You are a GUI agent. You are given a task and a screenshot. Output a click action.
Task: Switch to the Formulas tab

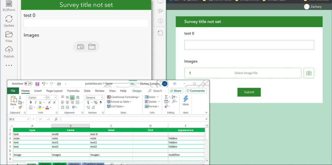click(73, 91)
